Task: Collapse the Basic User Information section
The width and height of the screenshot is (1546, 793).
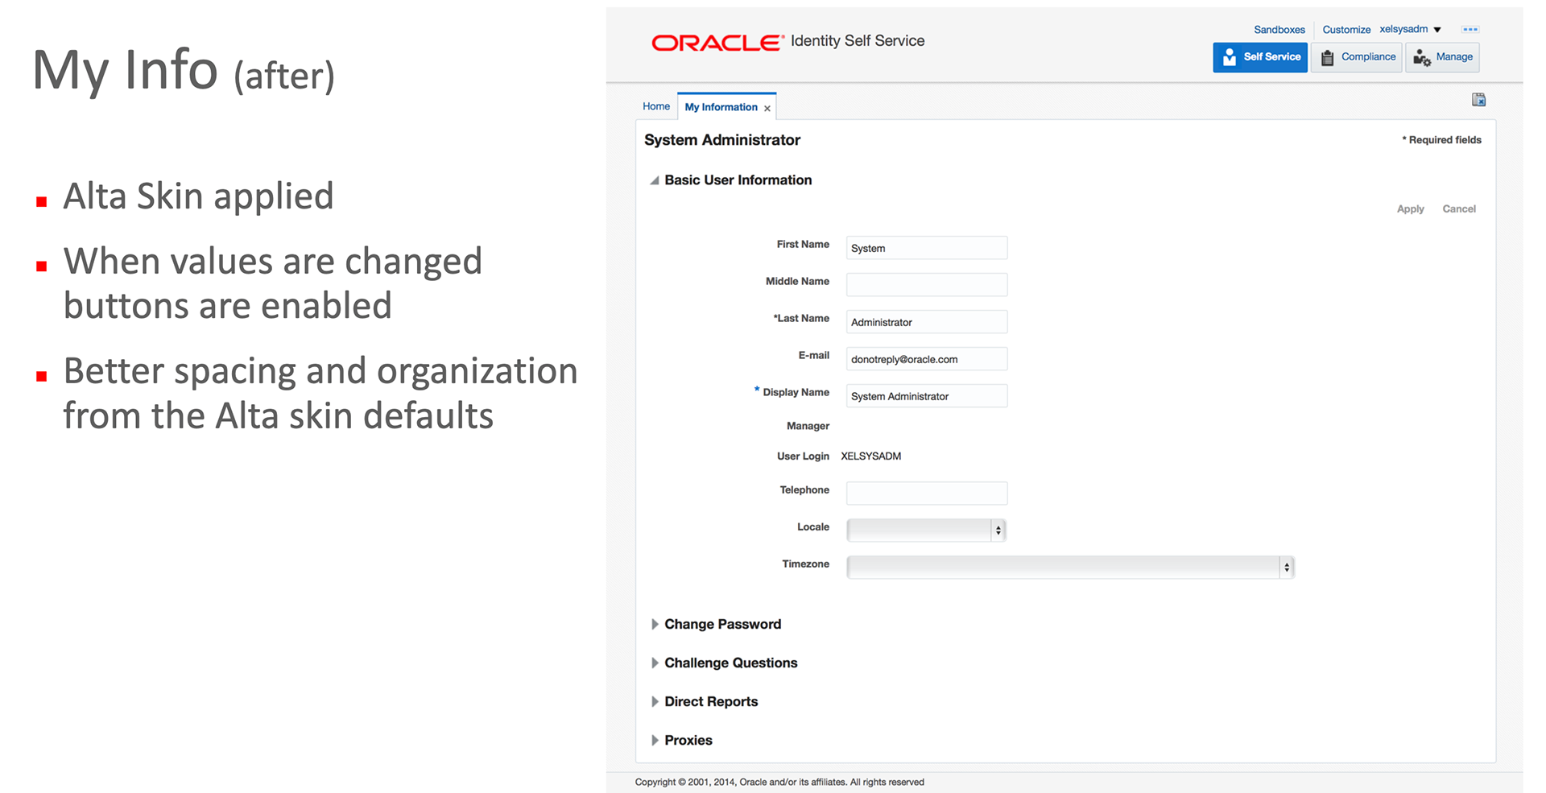Action: point(655,180)
